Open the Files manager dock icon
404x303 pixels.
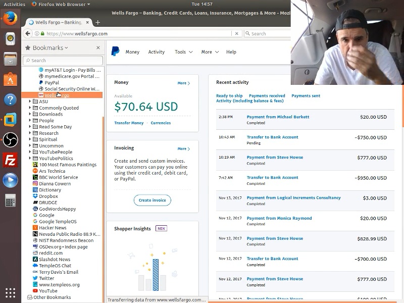tap(10, 59)
